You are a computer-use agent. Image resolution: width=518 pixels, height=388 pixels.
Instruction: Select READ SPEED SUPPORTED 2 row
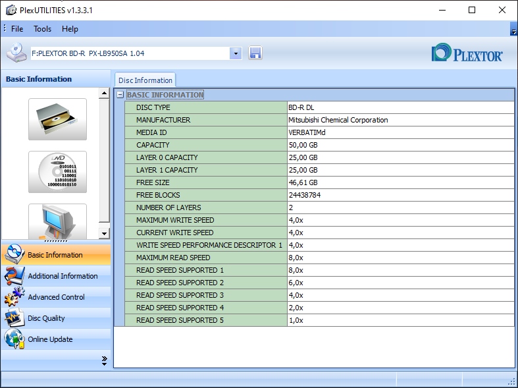pos(319,283)
